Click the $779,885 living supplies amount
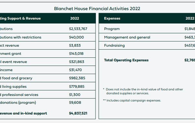The image size is (195, 123). tap(77, 86)
